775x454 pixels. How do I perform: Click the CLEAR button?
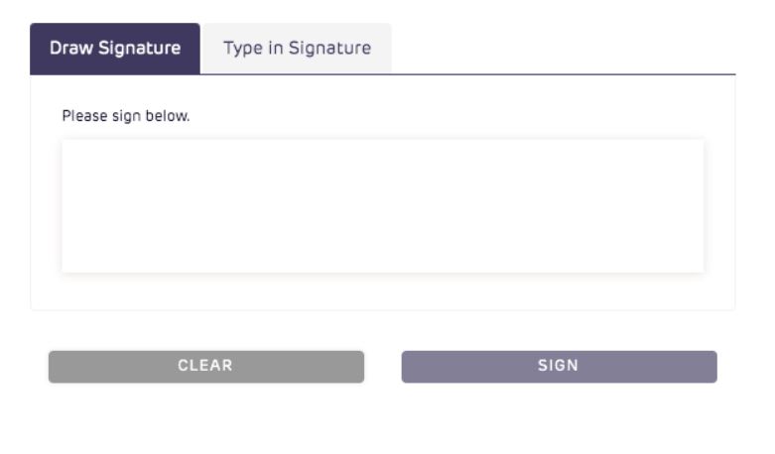click(x=205, y=366)
